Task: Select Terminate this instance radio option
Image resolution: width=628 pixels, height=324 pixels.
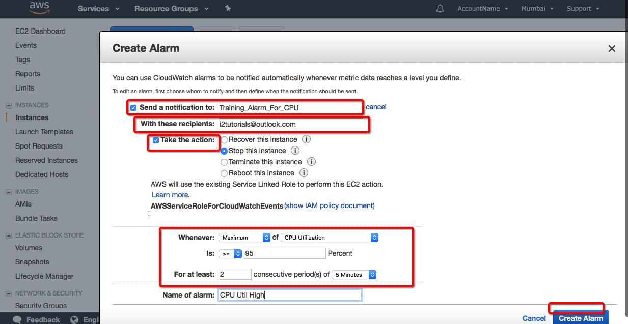Action: pos(224,162)
